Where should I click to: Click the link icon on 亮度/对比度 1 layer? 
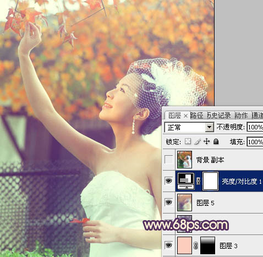coord(198,181)
